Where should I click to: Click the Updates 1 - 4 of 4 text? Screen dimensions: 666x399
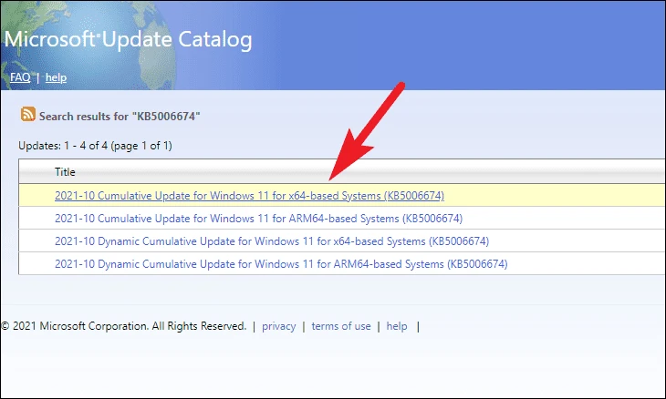tap(95, 146)
